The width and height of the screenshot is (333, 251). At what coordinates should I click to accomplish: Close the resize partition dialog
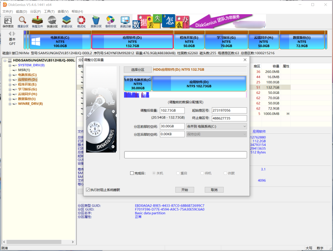[245, 60]
